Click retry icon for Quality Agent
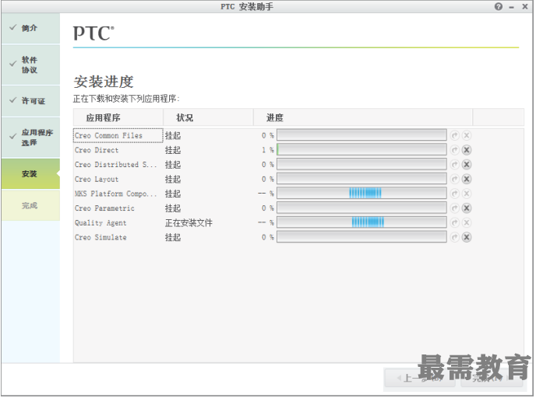 (454, 222)
